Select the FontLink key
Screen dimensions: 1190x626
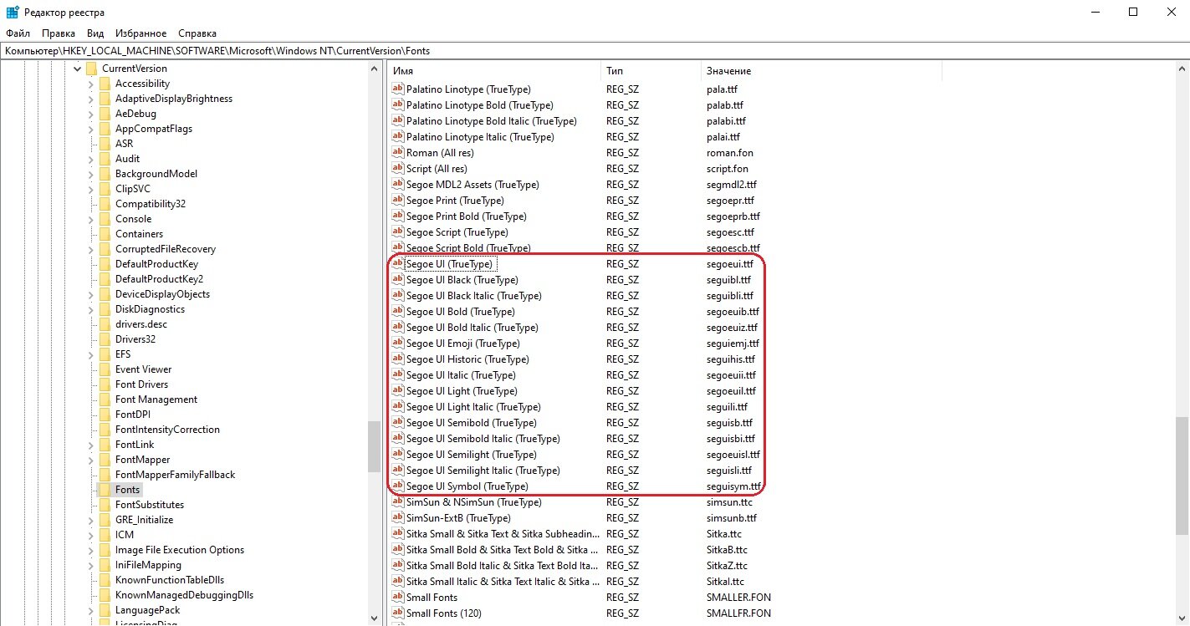click(135, 445)
